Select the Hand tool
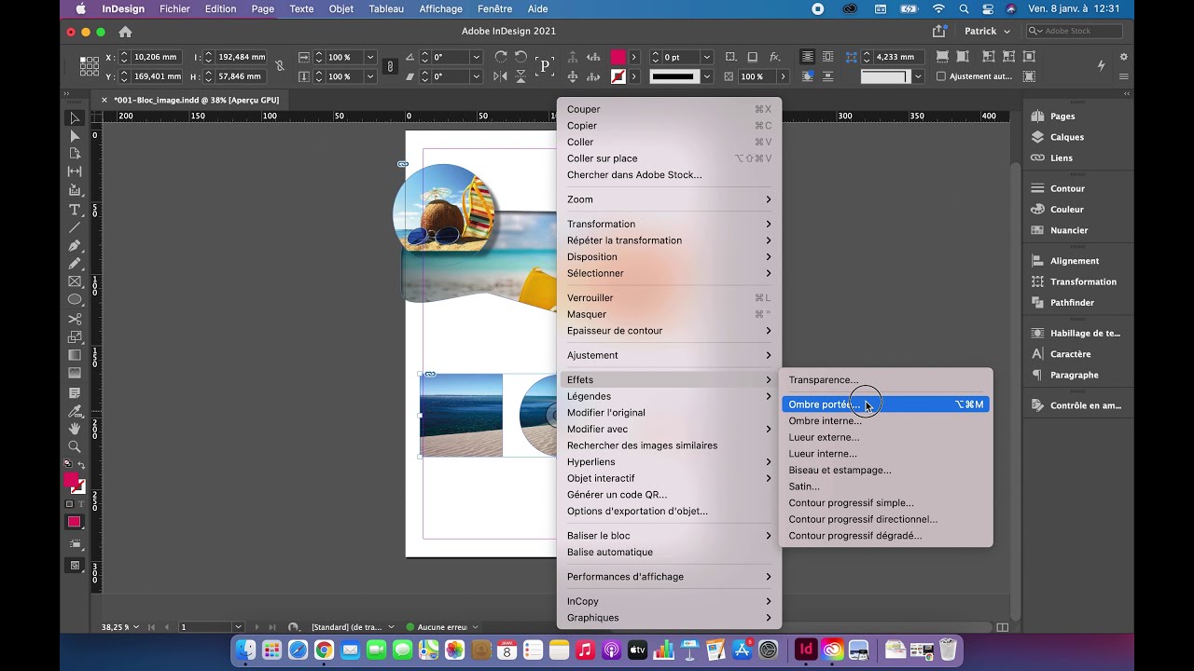1194x671 pixels. (x=75, y=429)
